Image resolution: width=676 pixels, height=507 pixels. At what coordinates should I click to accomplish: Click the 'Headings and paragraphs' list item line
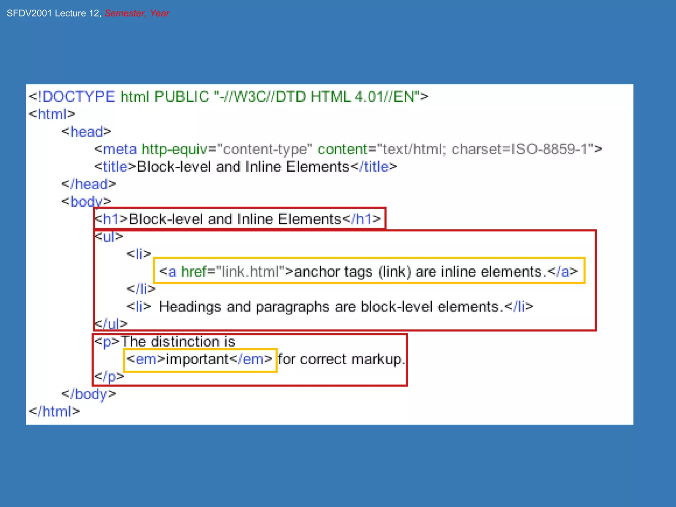[330, 307]
